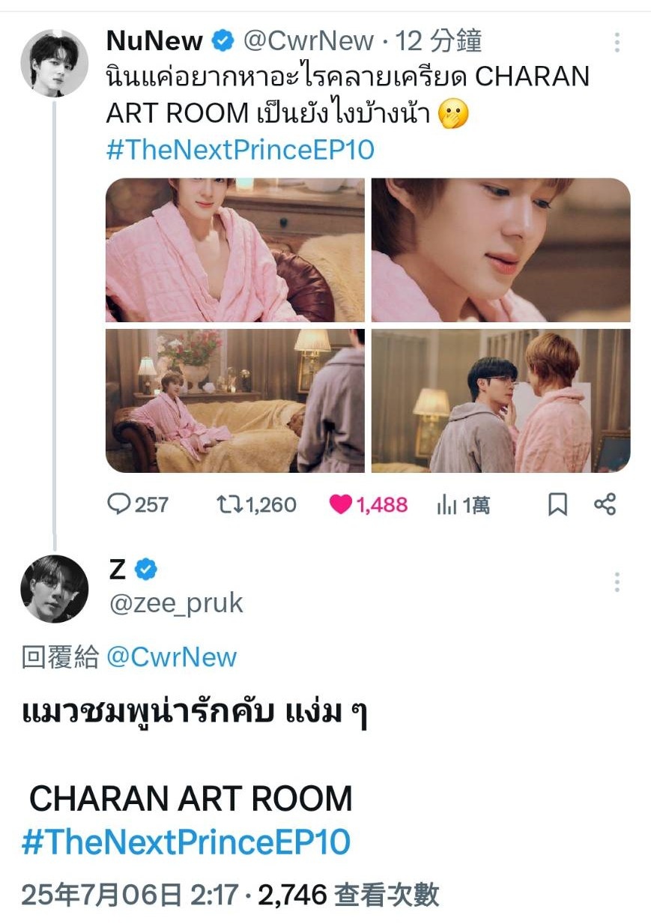The width and height of the screenshot is (651, 924).
Task: View bottom-left sofa scene photo
Action: click(235, 401)
